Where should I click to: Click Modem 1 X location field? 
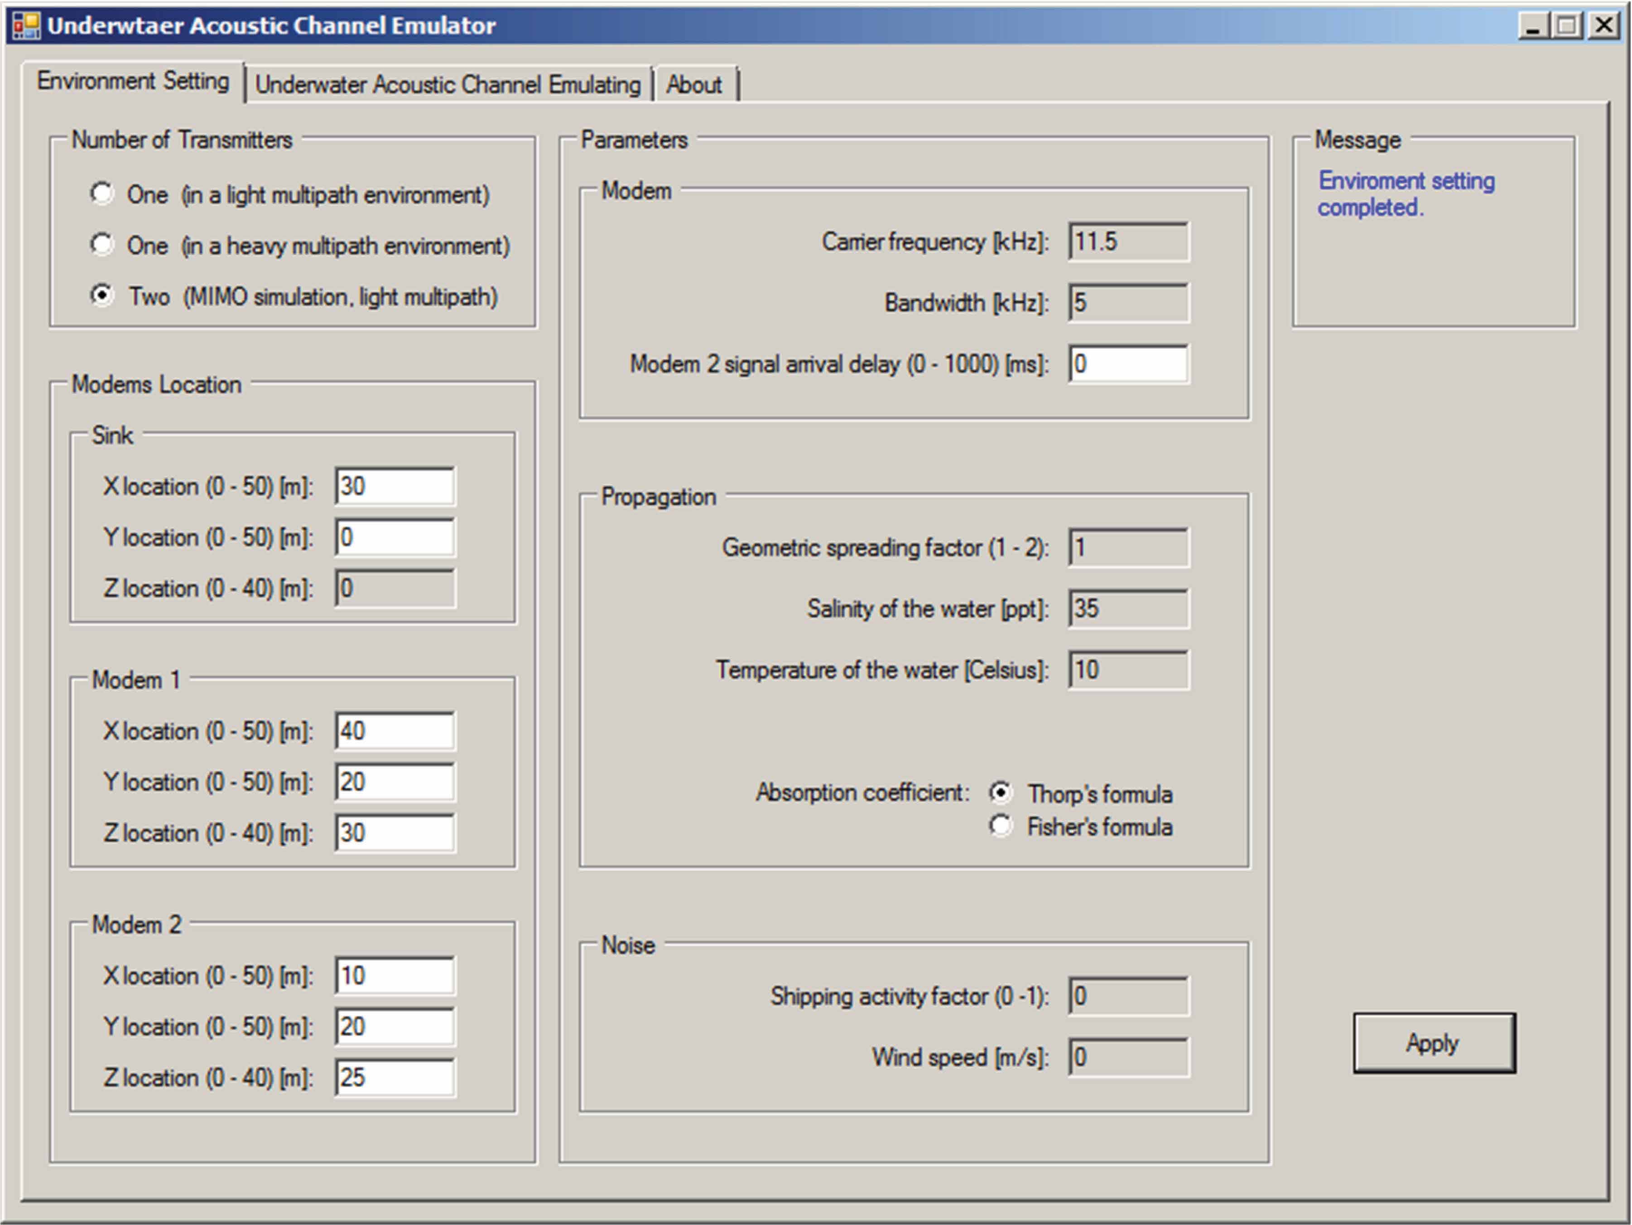coord(395,731)
